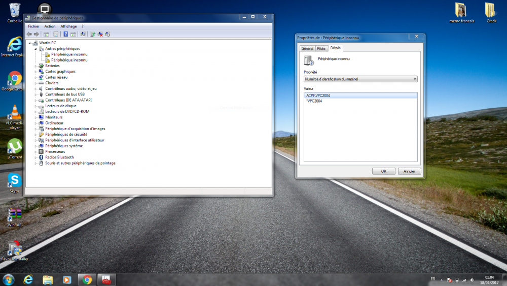Collapse the Autres périphériques category
Image resolution: width=507 pixels, height=286 pixels.
35,49
